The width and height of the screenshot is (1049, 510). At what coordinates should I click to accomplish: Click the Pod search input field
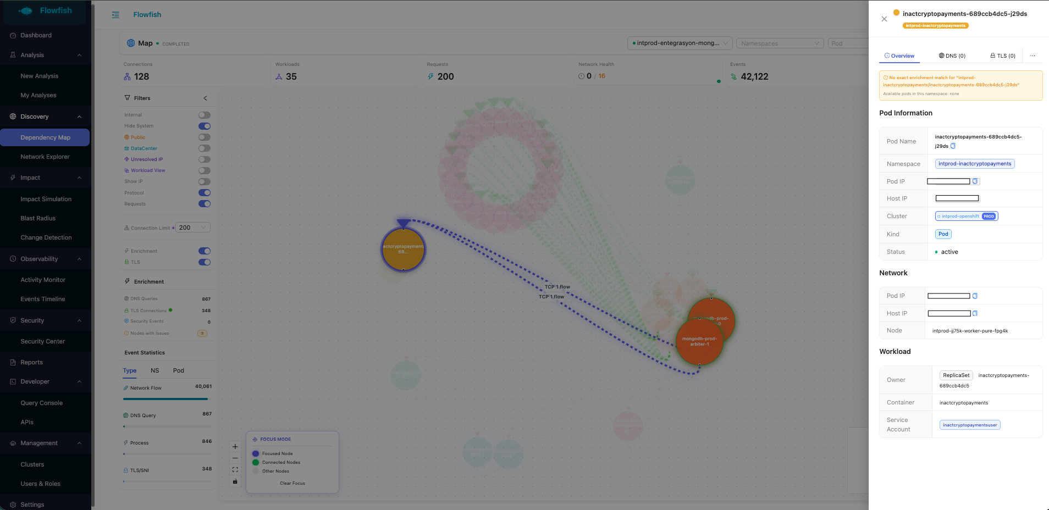pos(848,43)
